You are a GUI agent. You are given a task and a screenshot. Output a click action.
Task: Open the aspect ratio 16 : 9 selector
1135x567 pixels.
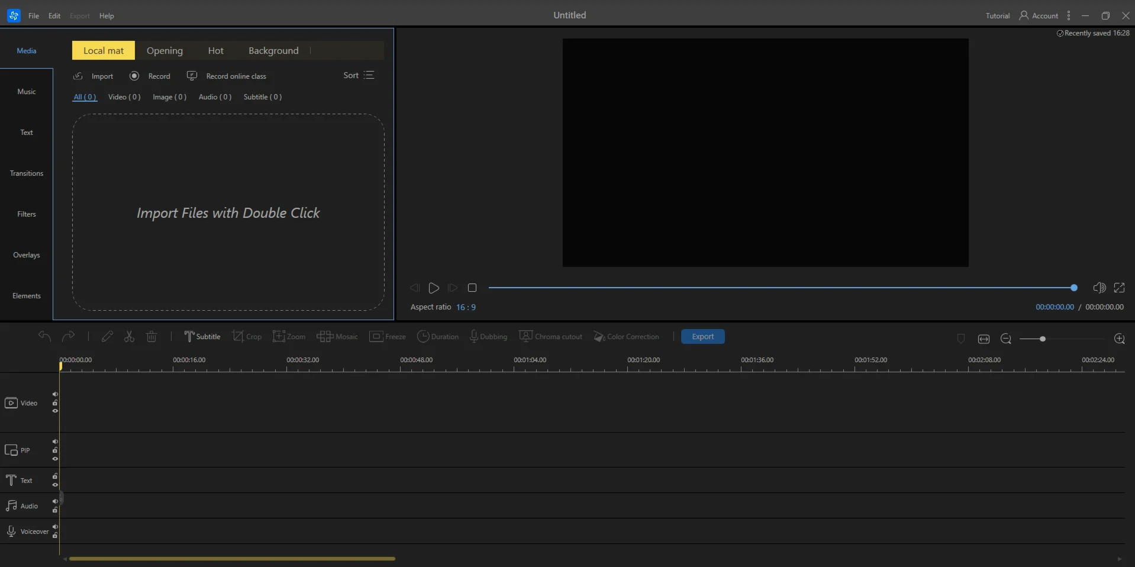point(466,307)
